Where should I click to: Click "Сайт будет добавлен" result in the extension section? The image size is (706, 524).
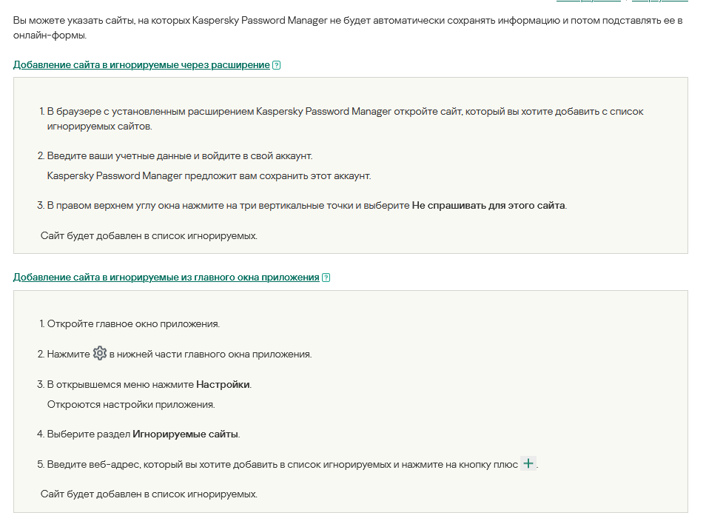click(149, 236)
